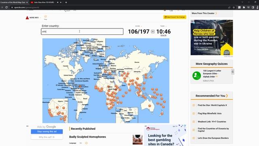Click the browser reload icon
This screenshot has width=259, height=146.
(x=6, y=7)
